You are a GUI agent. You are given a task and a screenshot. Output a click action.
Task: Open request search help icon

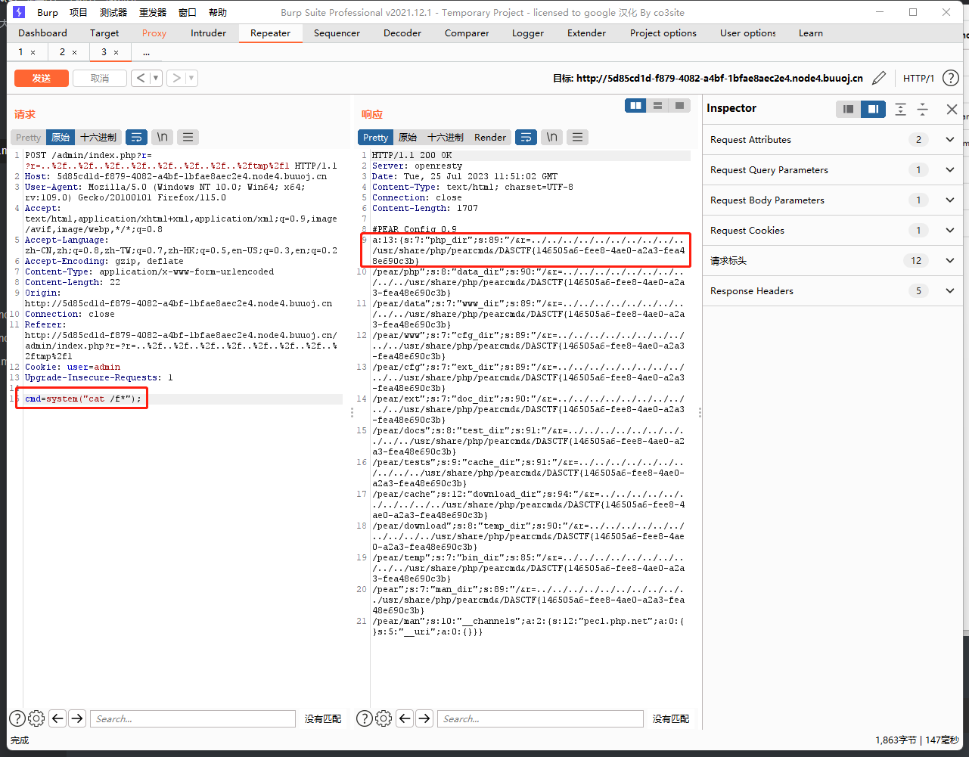coord(17,718)
